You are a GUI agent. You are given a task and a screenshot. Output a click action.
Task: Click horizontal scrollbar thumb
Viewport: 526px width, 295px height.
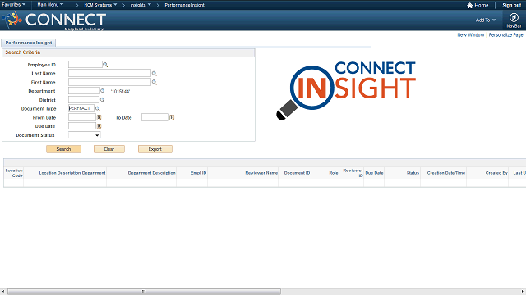pos(144,292)
